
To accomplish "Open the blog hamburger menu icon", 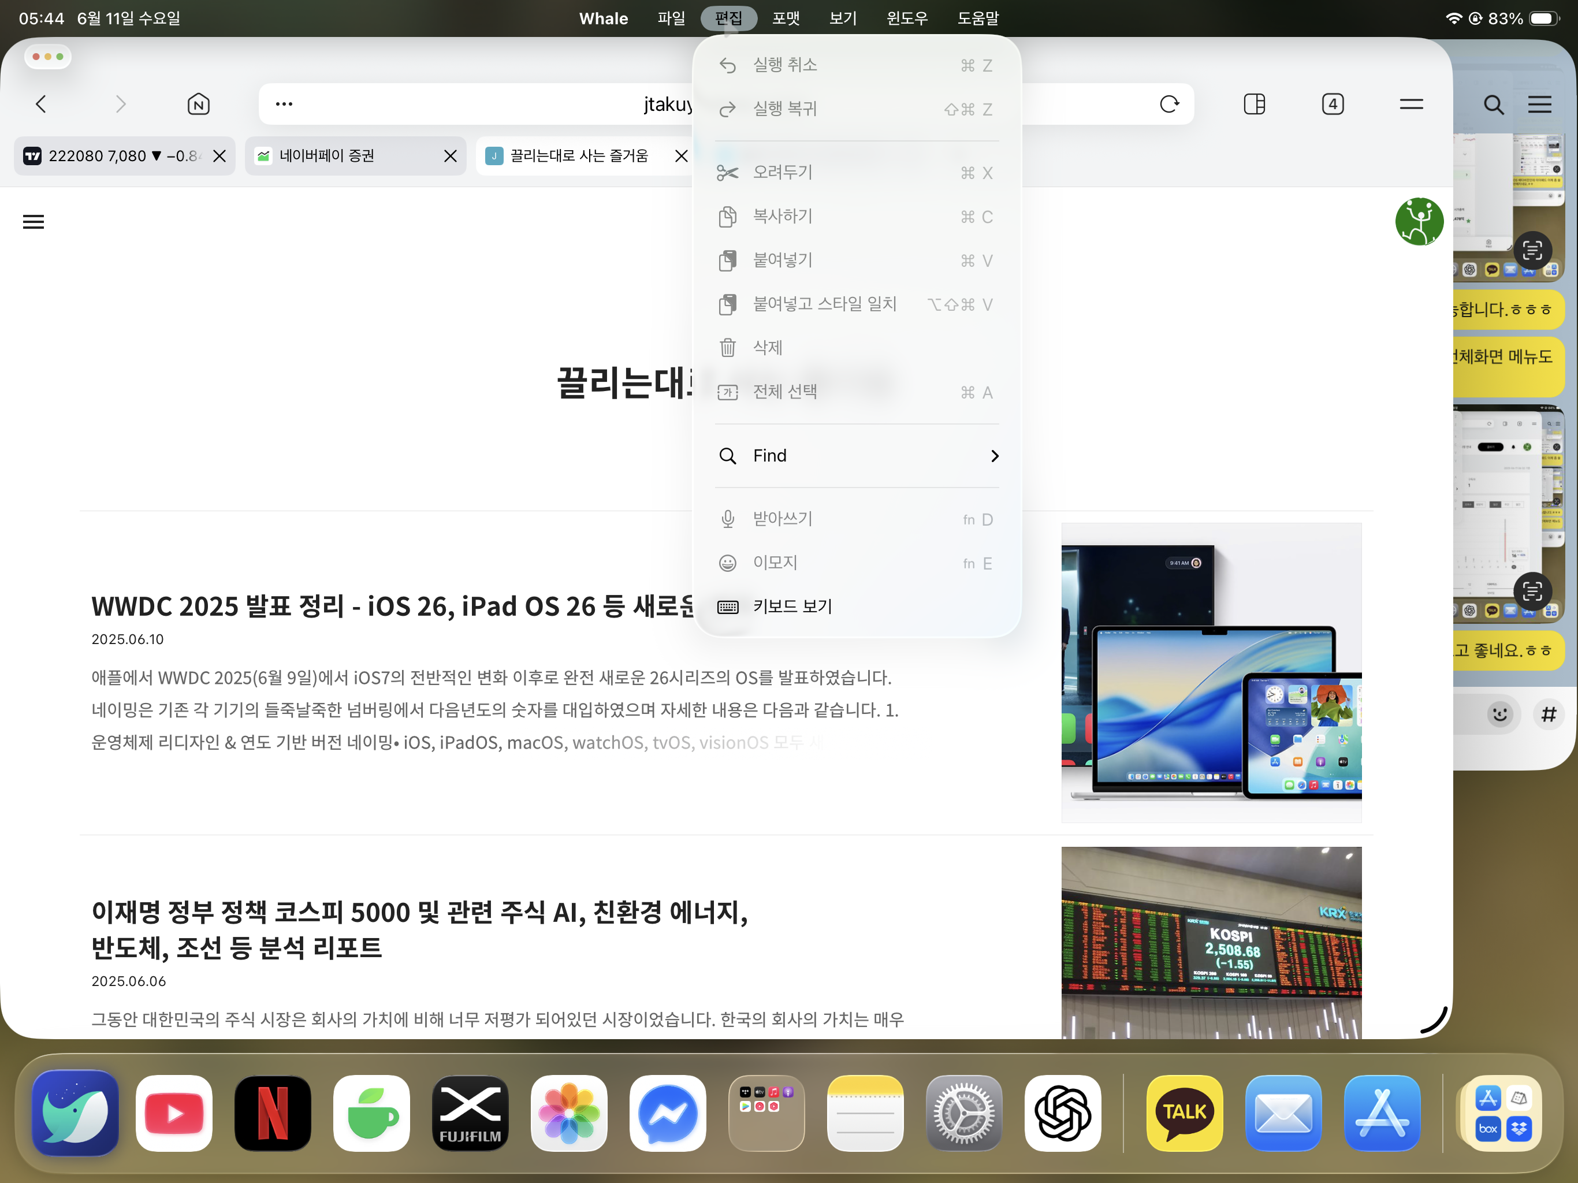I will coord(34,222).
